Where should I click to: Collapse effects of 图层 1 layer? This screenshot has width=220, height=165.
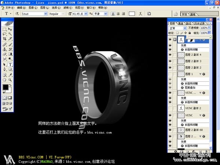click(200, 74)
